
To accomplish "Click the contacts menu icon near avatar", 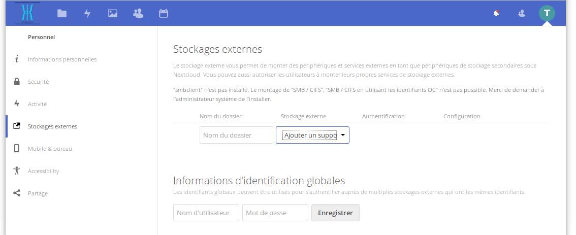I will point(522,14).
